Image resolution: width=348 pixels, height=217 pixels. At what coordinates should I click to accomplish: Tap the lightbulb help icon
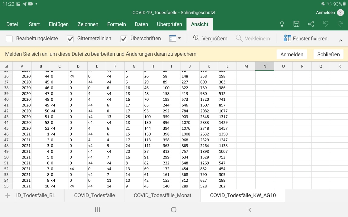282,24
